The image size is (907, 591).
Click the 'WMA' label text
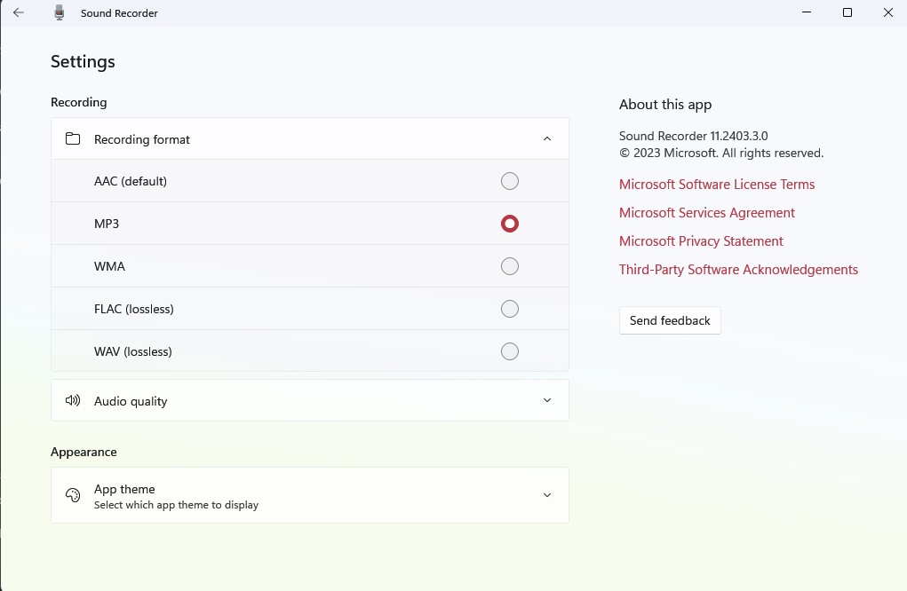click(x=109, y=266)
